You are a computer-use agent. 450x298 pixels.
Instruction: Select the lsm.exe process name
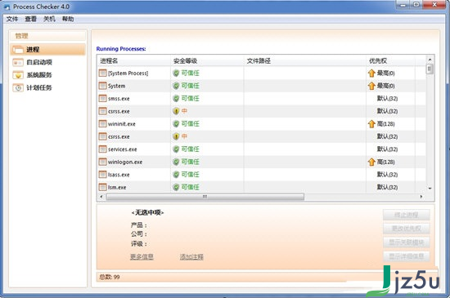click(117, 188)
